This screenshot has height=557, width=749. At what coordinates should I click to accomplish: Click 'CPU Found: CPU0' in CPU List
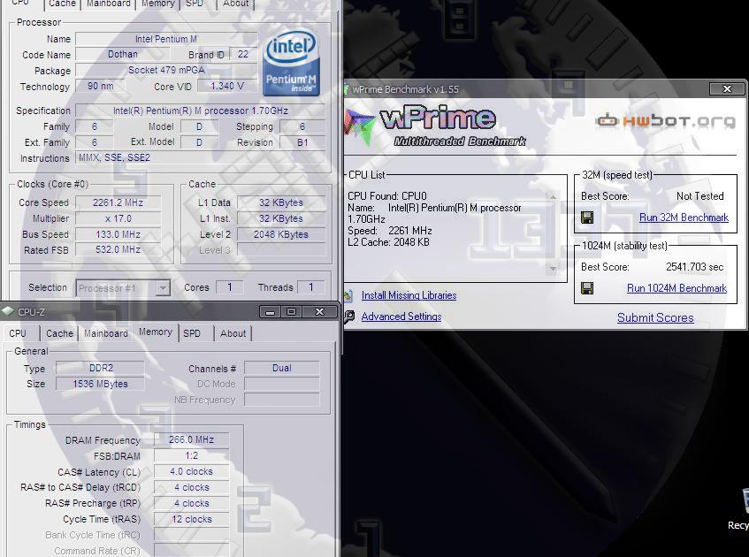coord(387,196)
